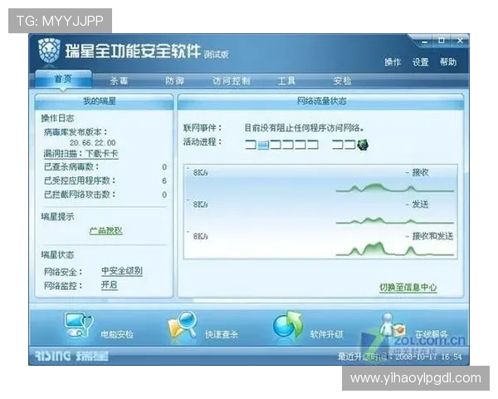Click the 发送 send traffic graph
This screenshot has height=399, width=498.
(394, 220)
